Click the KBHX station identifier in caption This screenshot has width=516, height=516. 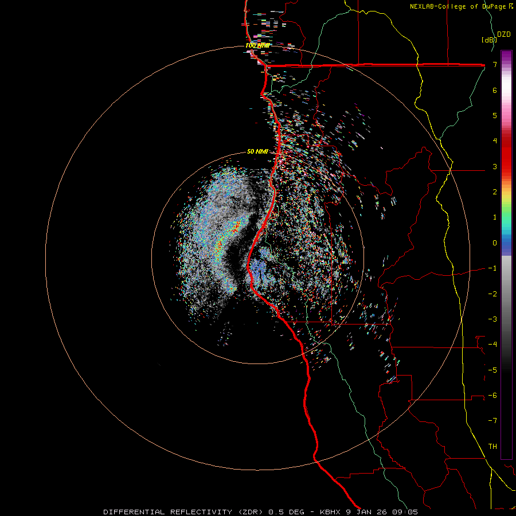[330, 512]
